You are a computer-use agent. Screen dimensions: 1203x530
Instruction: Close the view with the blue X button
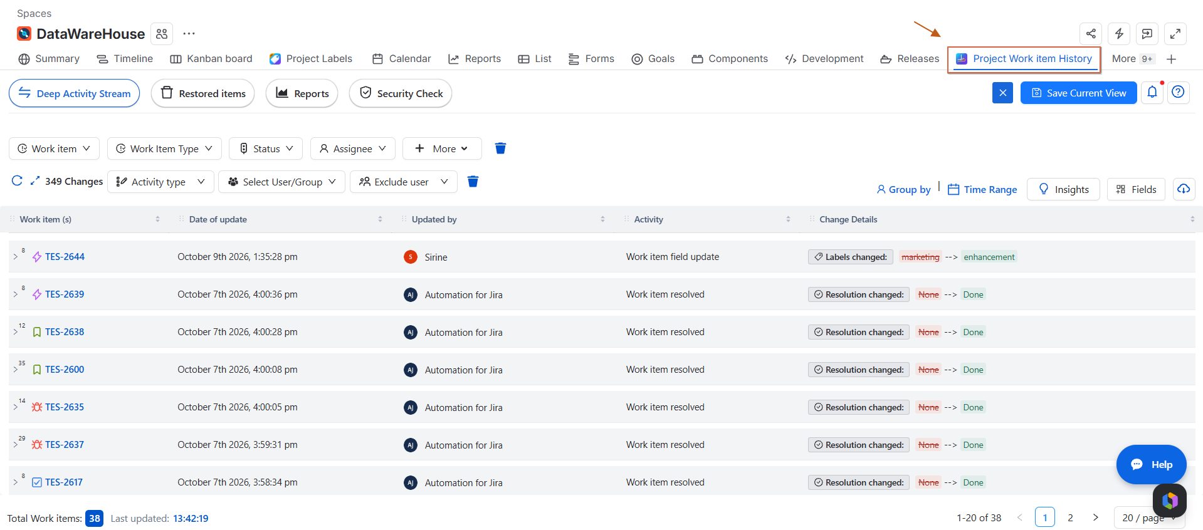pyautogui.click(x=1002, y=93)
